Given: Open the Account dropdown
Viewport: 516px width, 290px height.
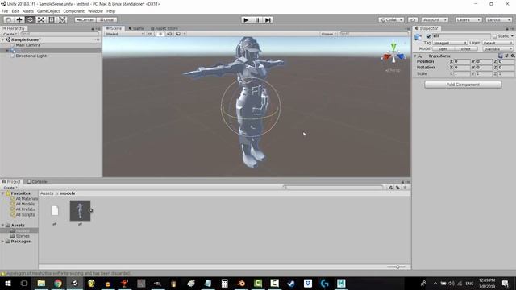Looking at the screenshot, I should (x=435, y=19).
